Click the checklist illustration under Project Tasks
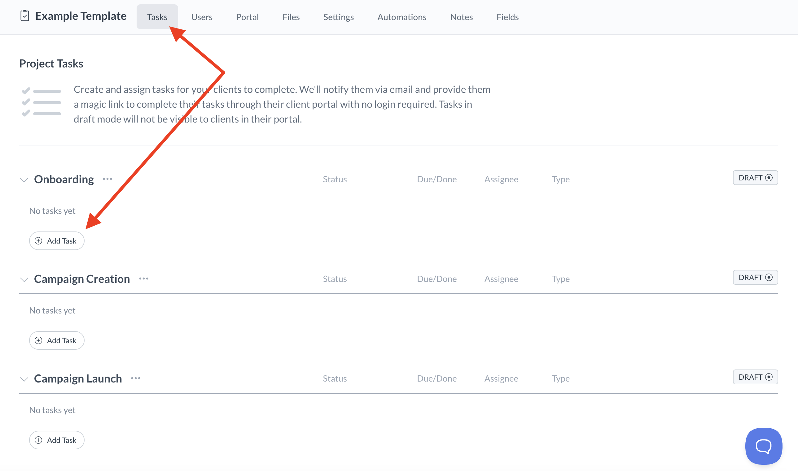The width and height of the screenshot is (798, 471). (x=41, y=102)
